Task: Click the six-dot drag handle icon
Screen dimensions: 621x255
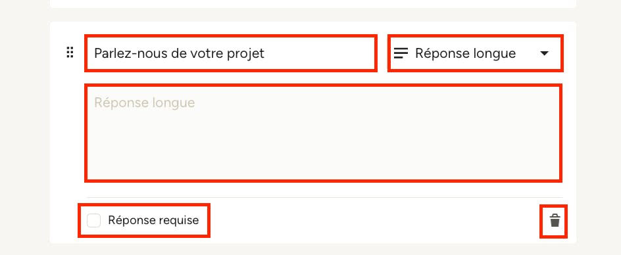Action: [70, 53]
